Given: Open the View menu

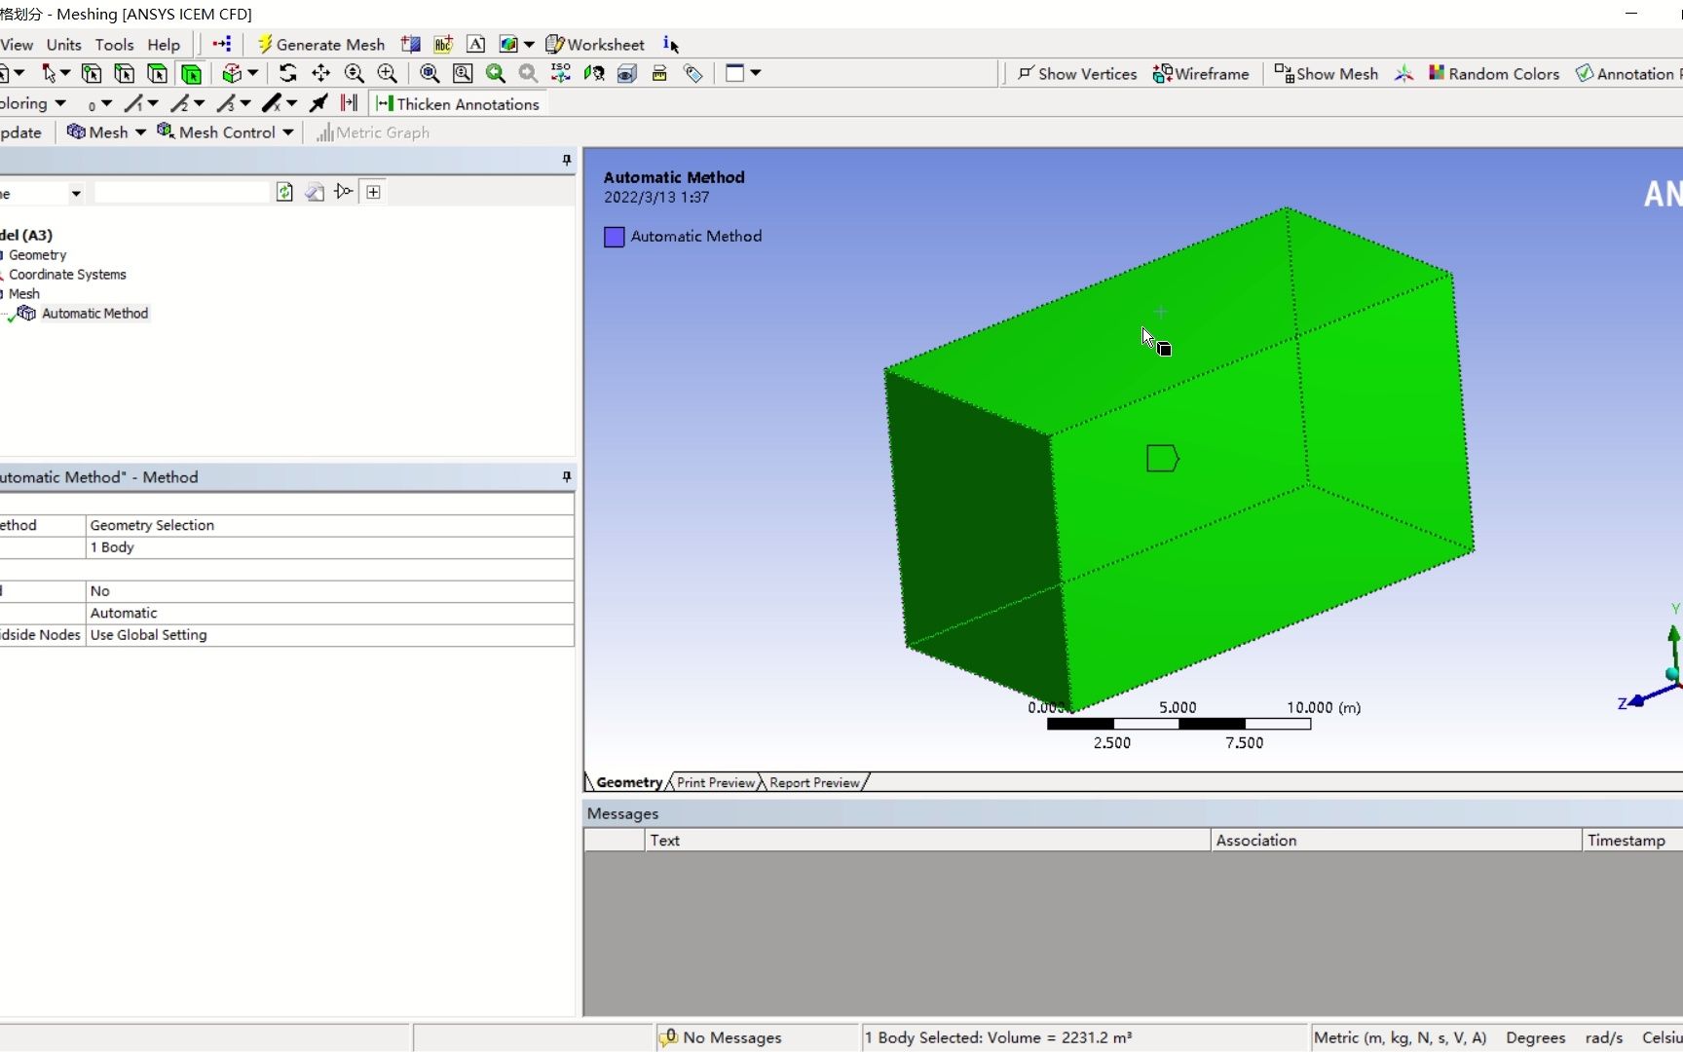Looking at the screenshot, I should [17, 44].
